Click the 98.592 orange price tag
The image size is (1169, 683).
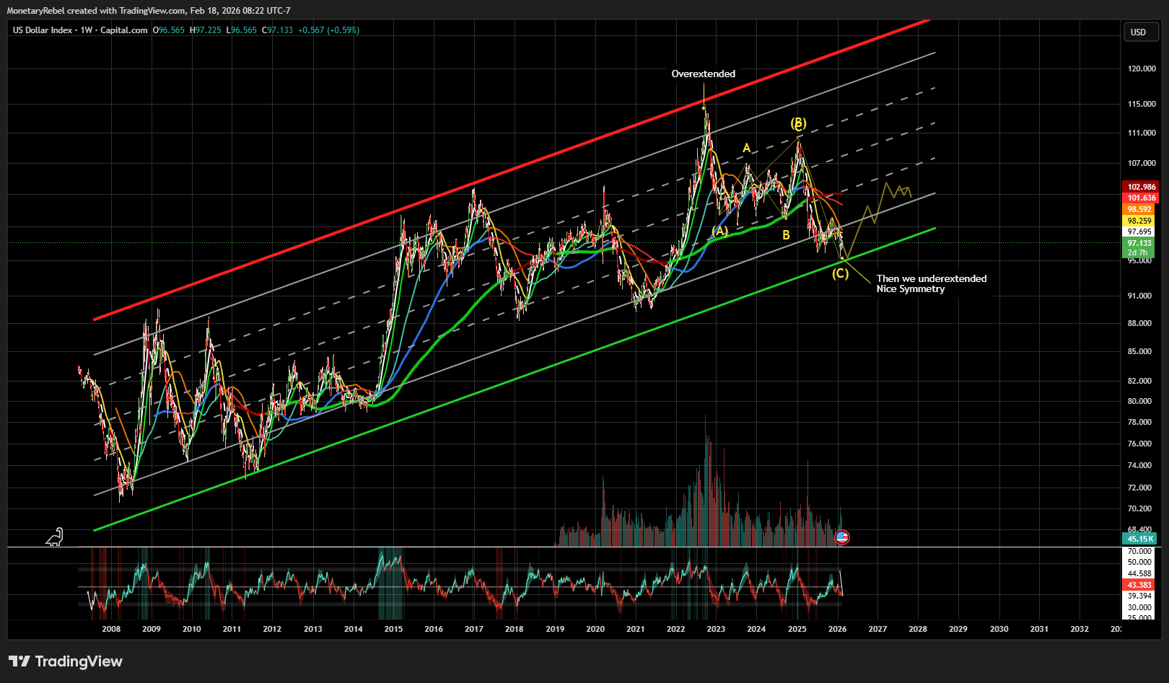[x=1139, y=209]
